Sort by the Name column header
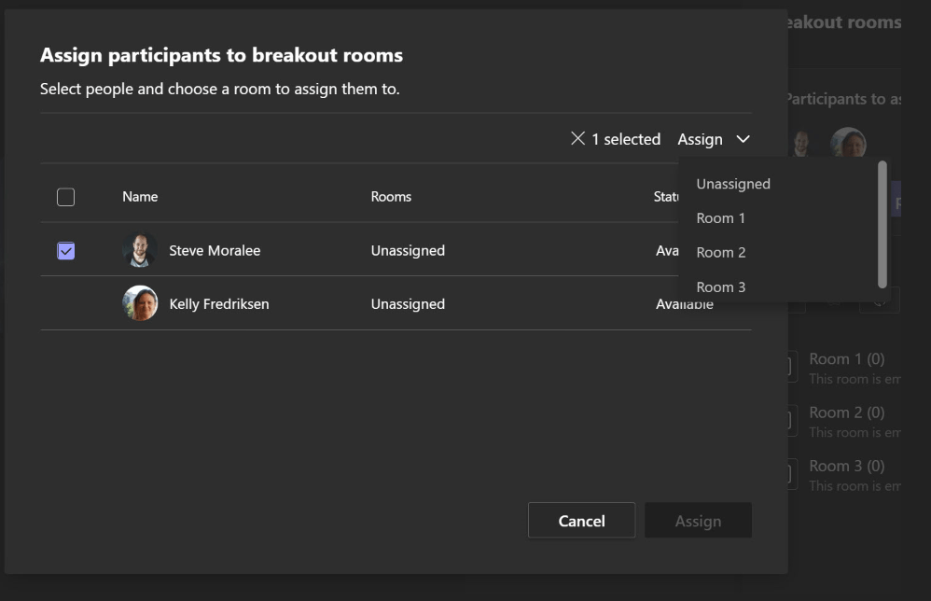This screenshot has width=931, height=601. pyautogui.click(x=140, y=197)
